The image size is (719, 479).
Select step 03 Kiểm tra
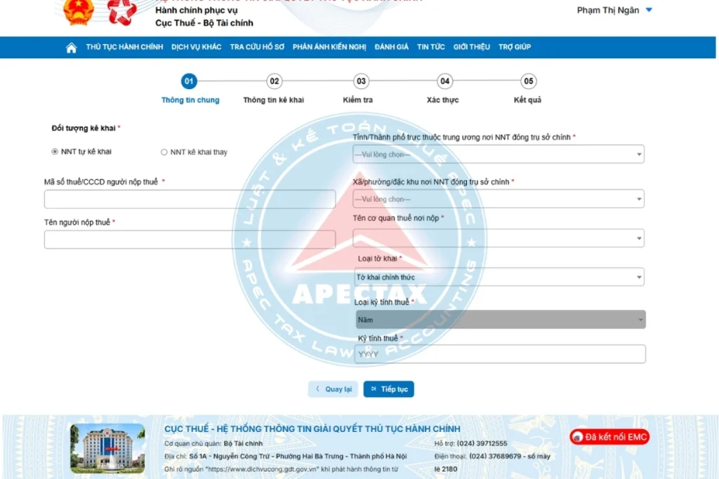pos(361,81)
